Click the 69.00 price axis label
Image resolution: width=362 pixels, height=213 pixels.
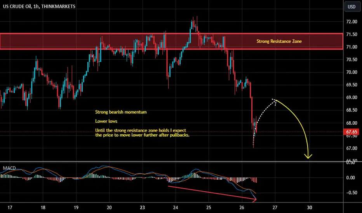(352, 98)
